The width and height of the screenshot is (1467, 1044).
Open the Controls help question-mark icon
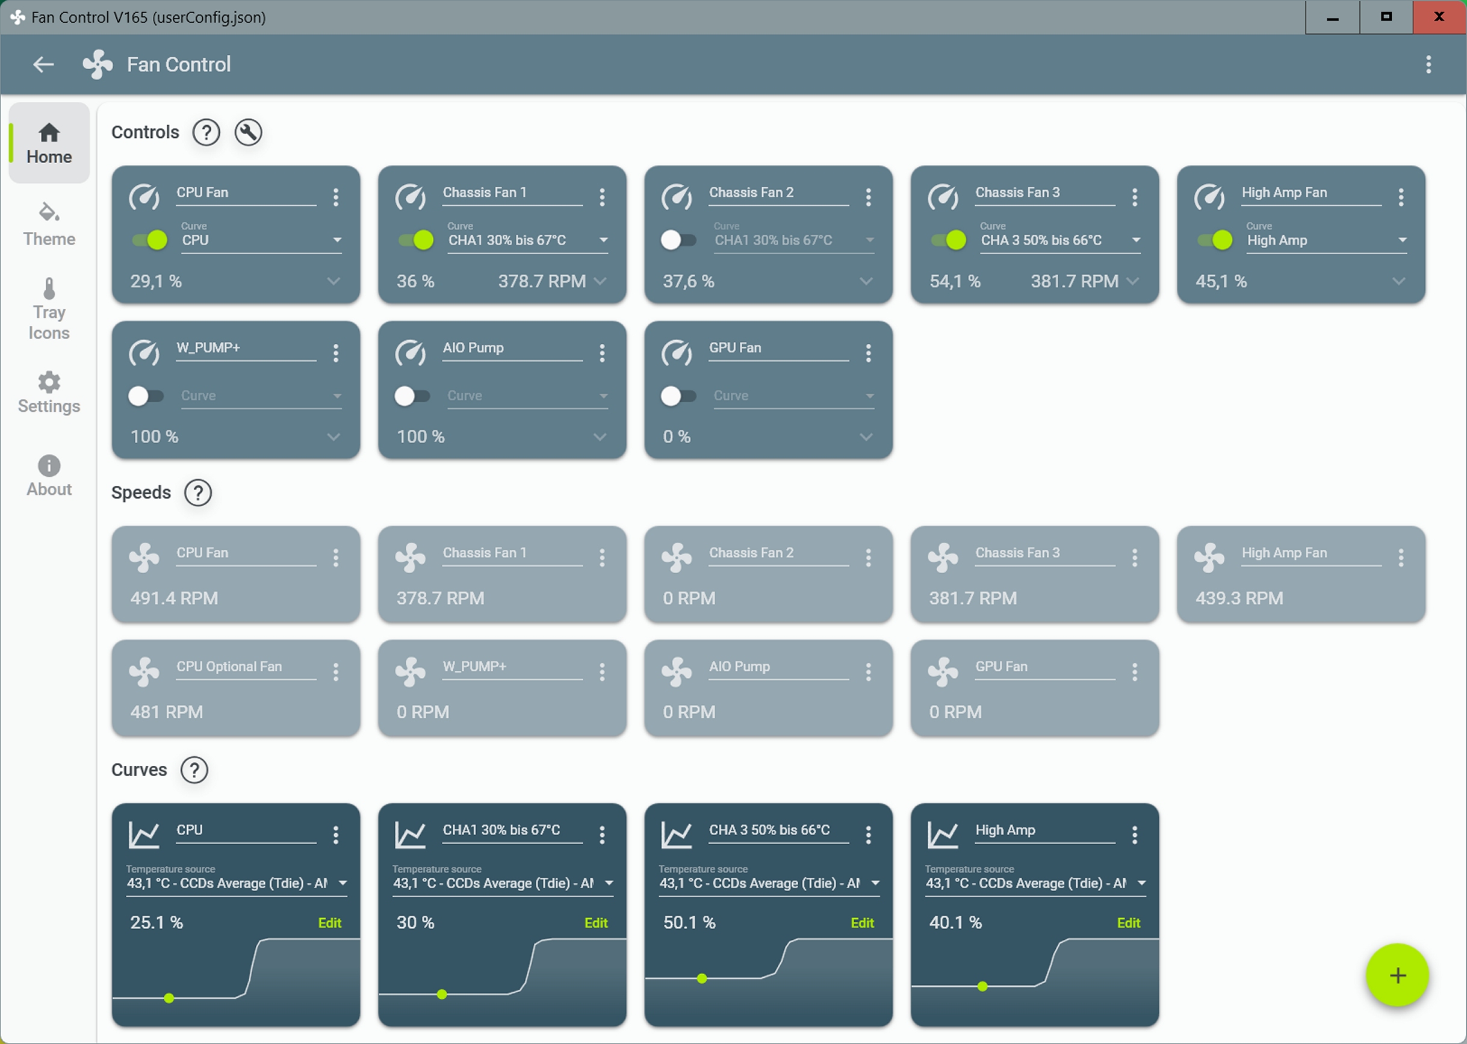tap(206, 132)
